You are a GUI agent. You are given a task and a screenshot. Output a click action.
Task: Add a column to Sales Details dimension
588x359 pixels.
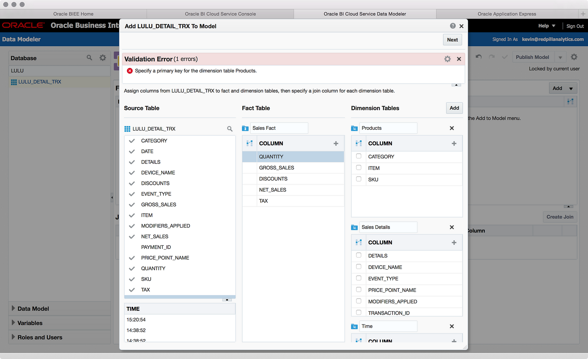tap(454, 243)
